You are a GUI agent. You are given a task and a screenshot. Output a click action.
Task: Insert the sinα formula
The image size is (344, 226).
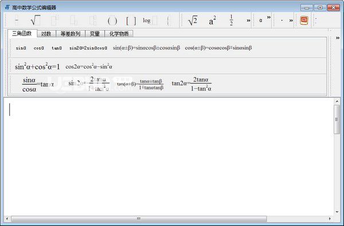(21, 48)
